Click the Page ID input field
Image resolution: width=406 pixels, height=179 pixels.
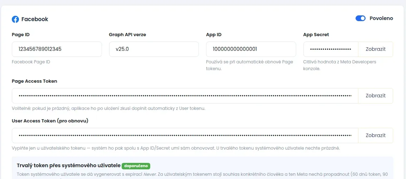click(57, 49)
